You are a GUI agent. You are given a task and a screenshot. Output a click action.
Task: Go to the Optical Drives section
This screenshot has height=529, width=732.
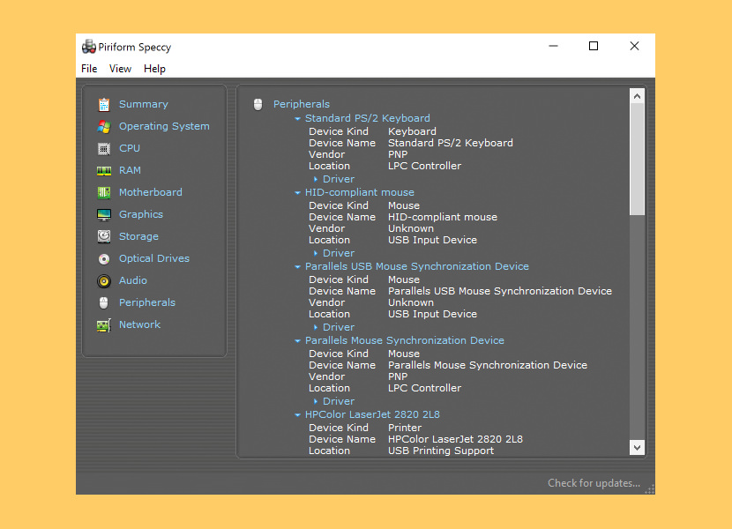click(x=154, y=258)
